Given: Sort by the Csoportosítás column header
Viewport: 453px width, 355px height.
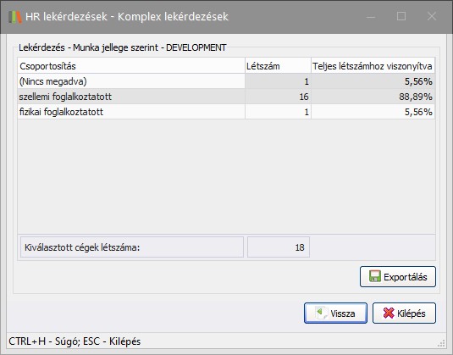Looking at the screenshot, I should (x=131, y=66).
